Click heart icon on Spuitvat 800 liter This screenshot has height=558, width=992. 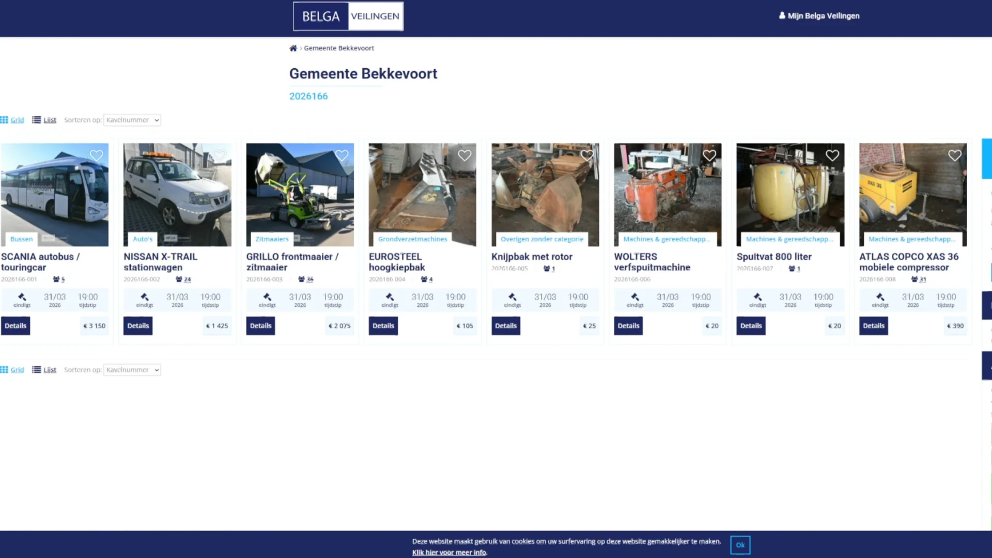tap(832, 156)
